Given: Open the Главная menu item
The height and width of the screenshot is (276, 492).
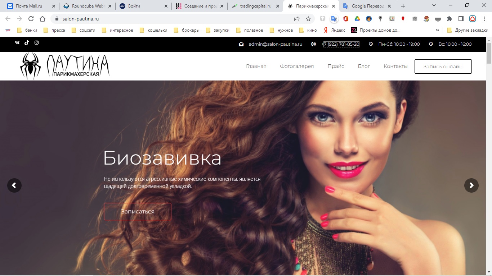Looking at the screenshot, I should coord(256,66).
